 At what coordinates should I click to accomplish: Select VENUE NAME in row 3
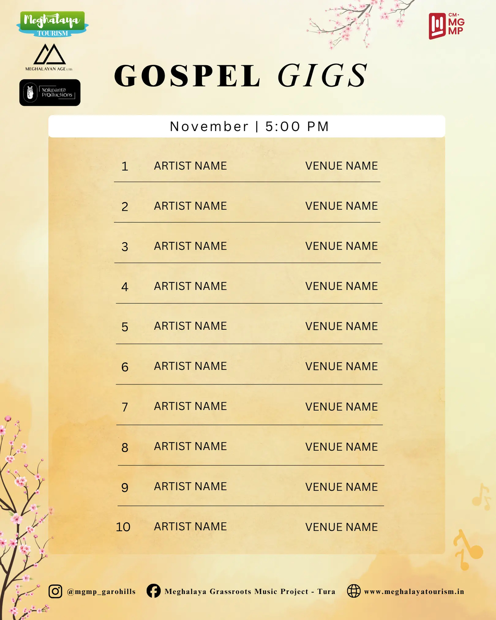tap(341, 246)
